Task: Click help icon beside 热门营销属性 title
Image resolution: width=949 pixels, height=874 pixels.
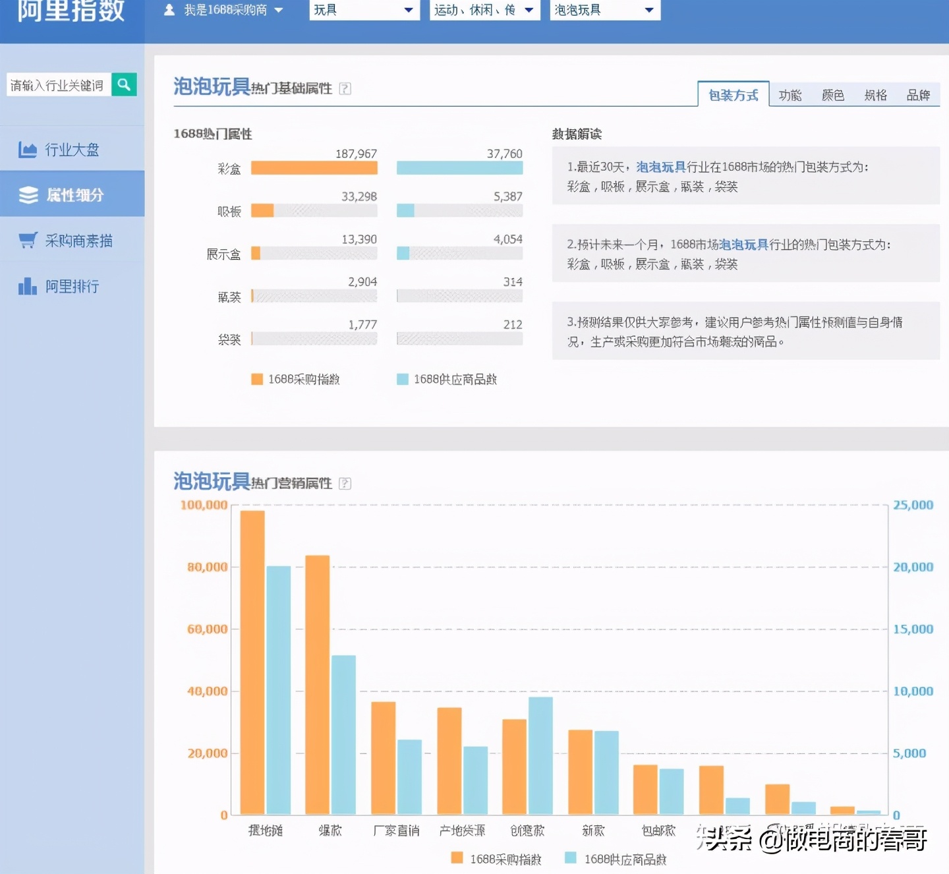Action: [345, 484]
